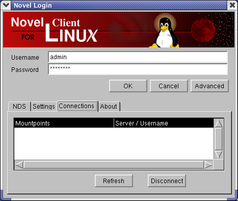The height and width of the screenshot is (201, 238).
Task: Open the Settings tab
Action: click(x=44, y=107)
